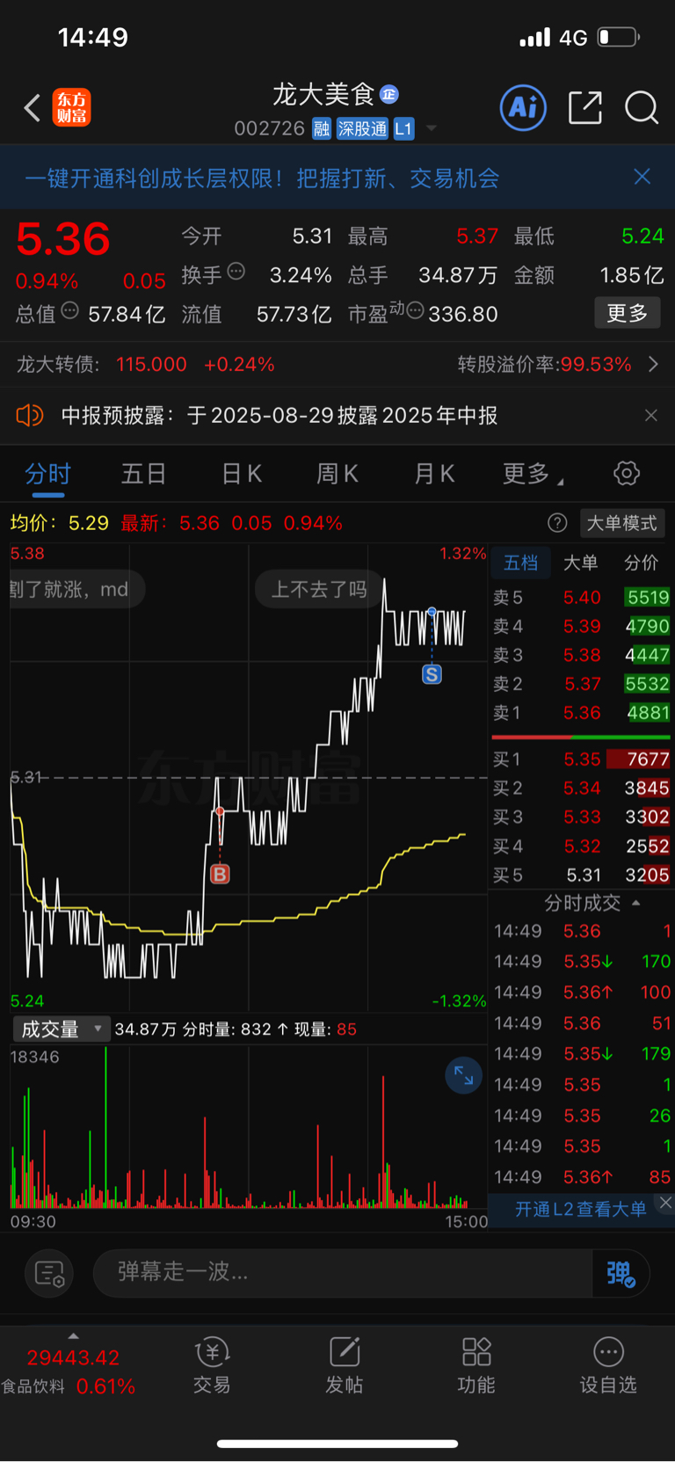Tap the 5.35↓ 170 trade row
The width and height of the screenshot is (675, 1462).
582,962
